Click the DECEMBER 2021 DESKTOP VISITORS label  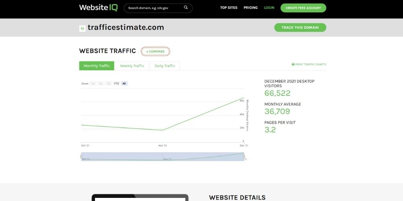coord(289,84)
